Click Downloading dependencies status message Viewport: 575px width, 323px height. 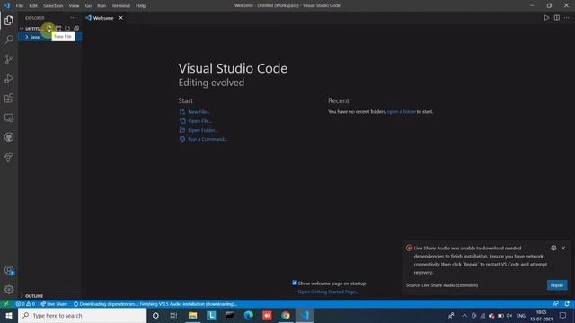(155, 304)
